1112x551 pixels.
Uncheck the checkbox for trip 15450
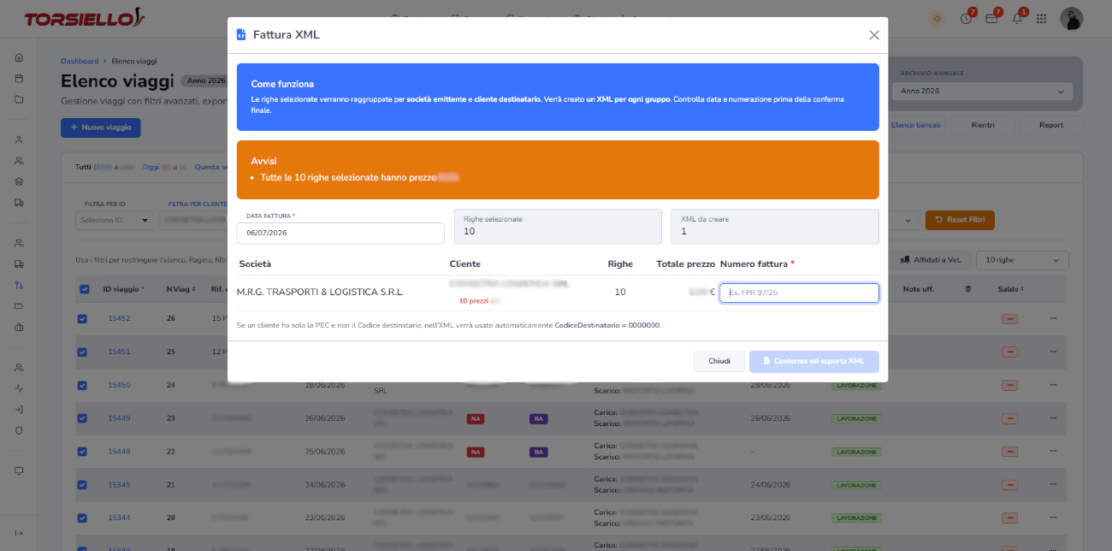[82, 385]
